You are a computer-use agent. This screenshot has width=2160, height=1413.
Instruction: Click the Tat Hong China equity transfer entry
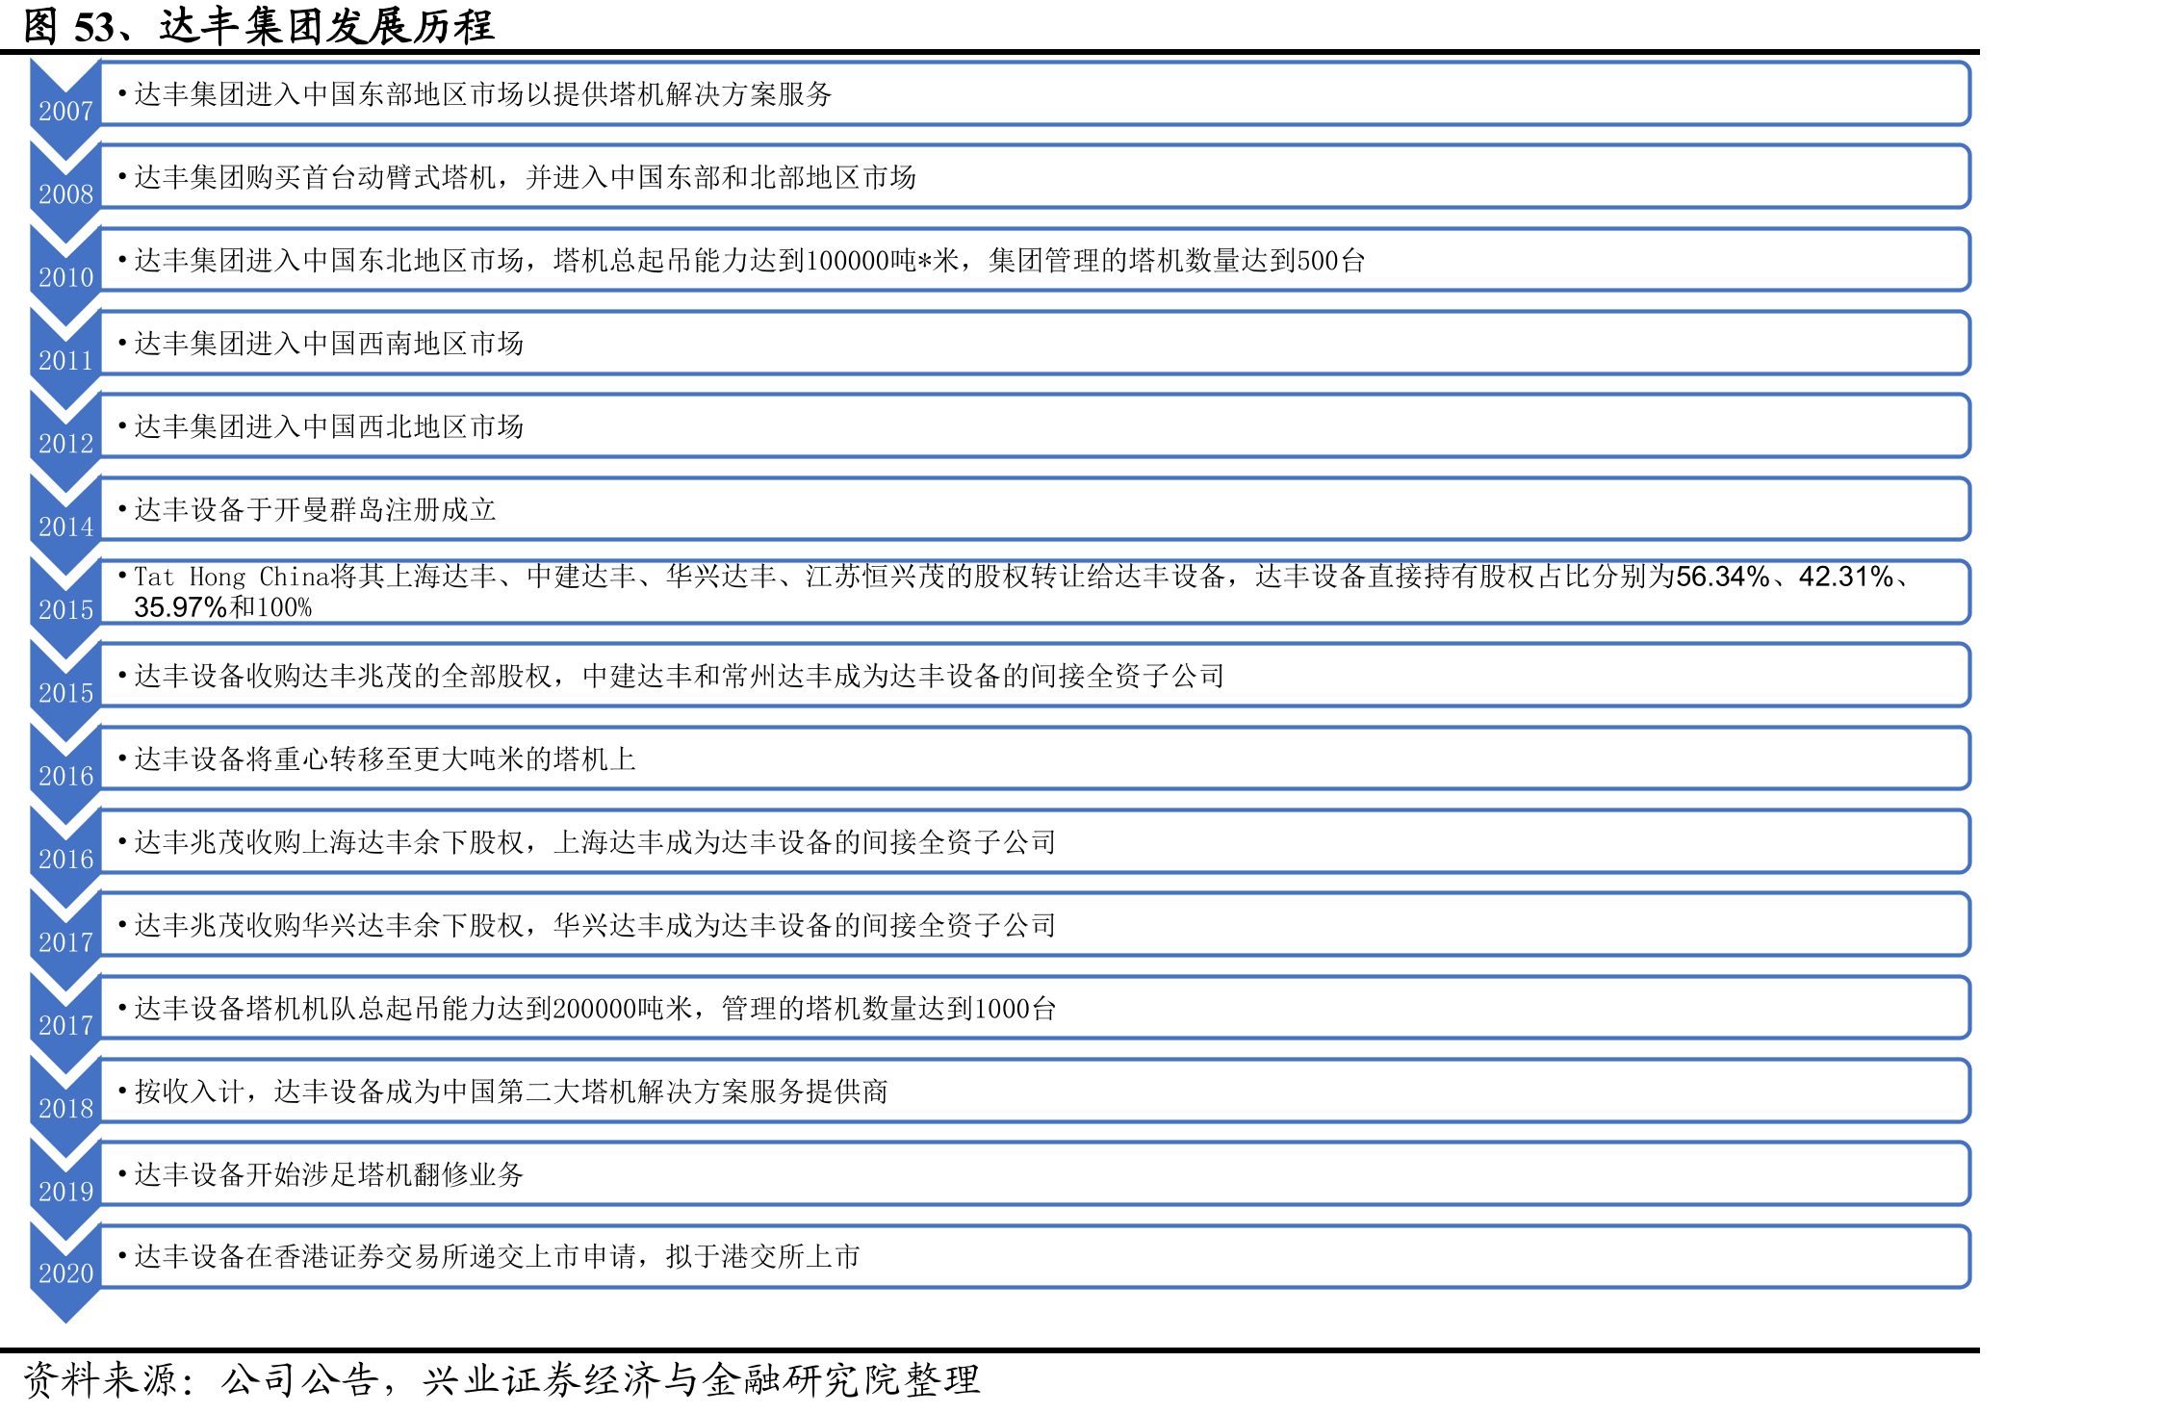(1036, 592)
